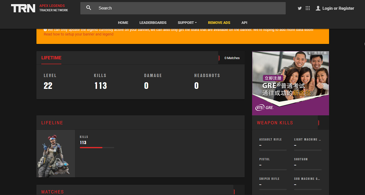
Task: Open the apps grid icon
Action: pyautogui.click(x=308, y=8)
